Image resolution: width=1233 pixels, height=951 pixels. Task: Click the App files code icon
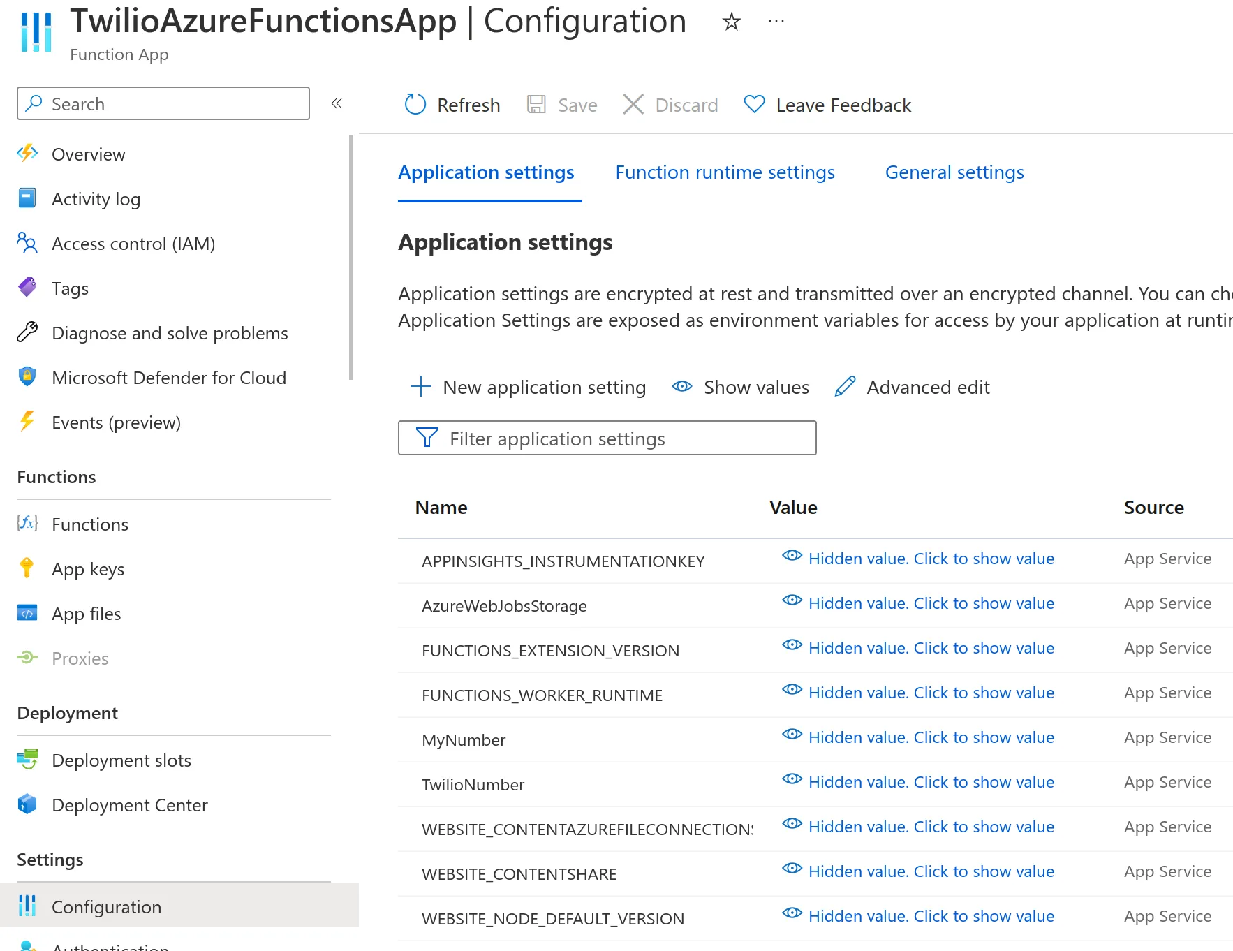pos(27,613)
